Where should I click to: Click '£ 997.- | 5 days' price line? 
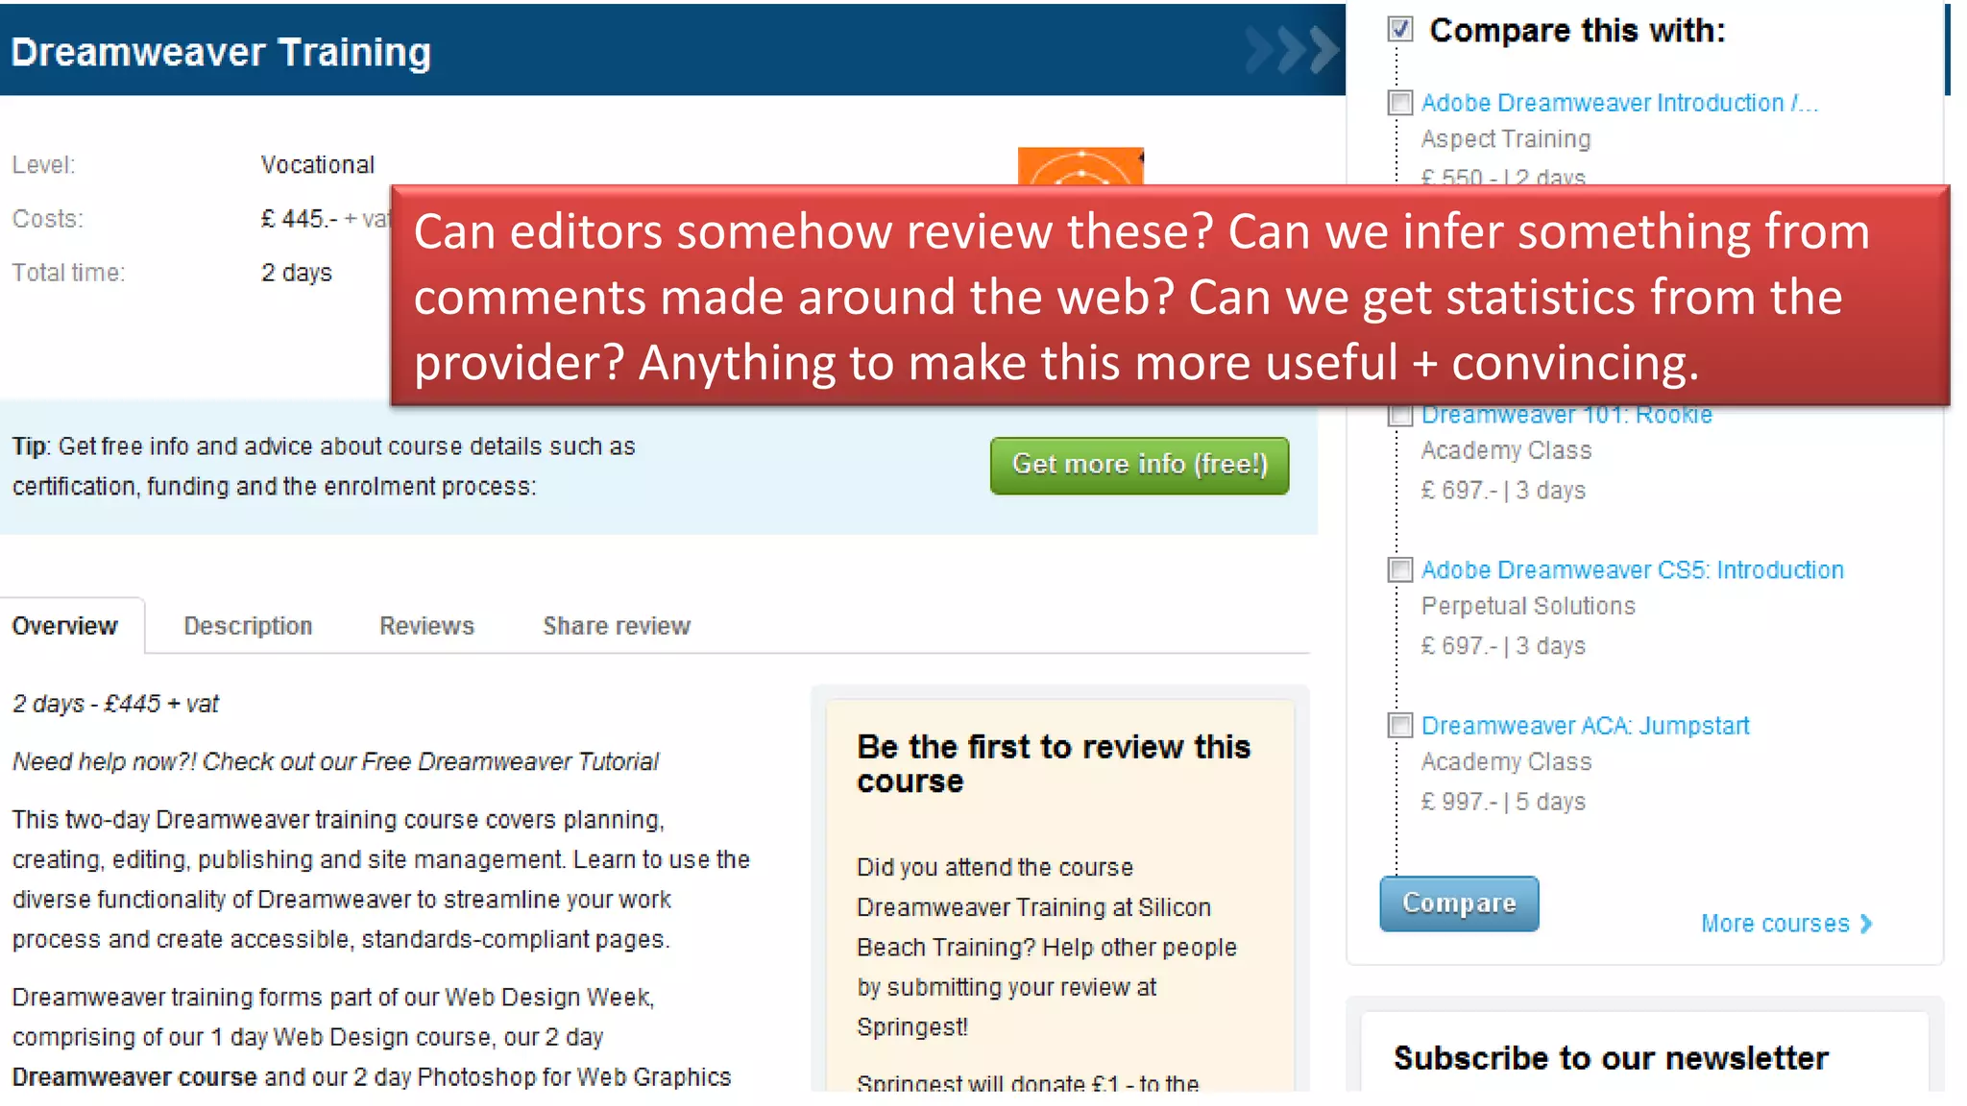[1503, 802]
